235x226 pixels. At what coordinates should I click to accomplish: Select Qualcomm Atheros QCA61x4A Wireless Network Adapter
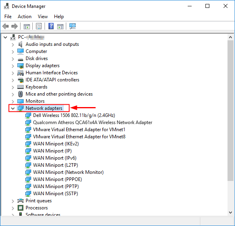(93, 122)
